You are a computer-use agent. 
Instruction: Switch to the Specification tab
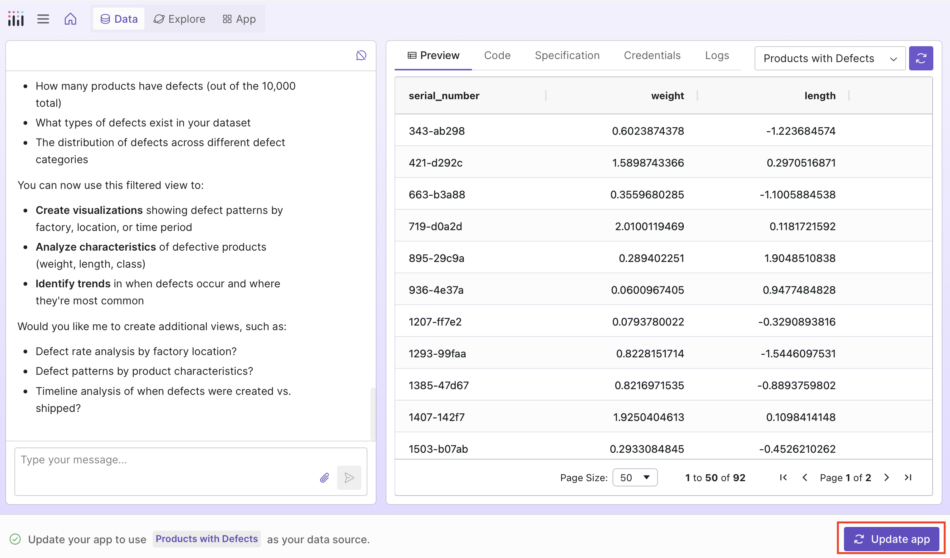[567, 55]
